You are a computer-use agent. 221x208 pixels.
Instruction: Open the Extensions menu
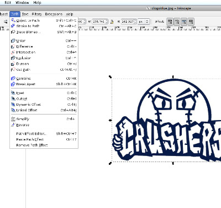click(54, 14)
